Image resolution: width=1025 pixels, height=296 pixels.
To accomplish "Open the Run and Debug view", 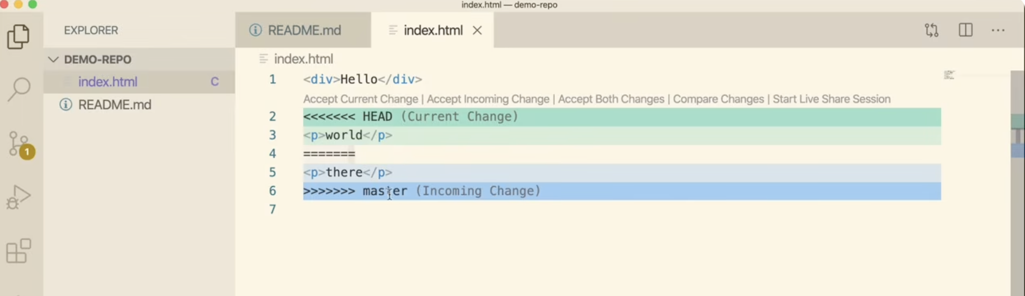I will point(19,197).
